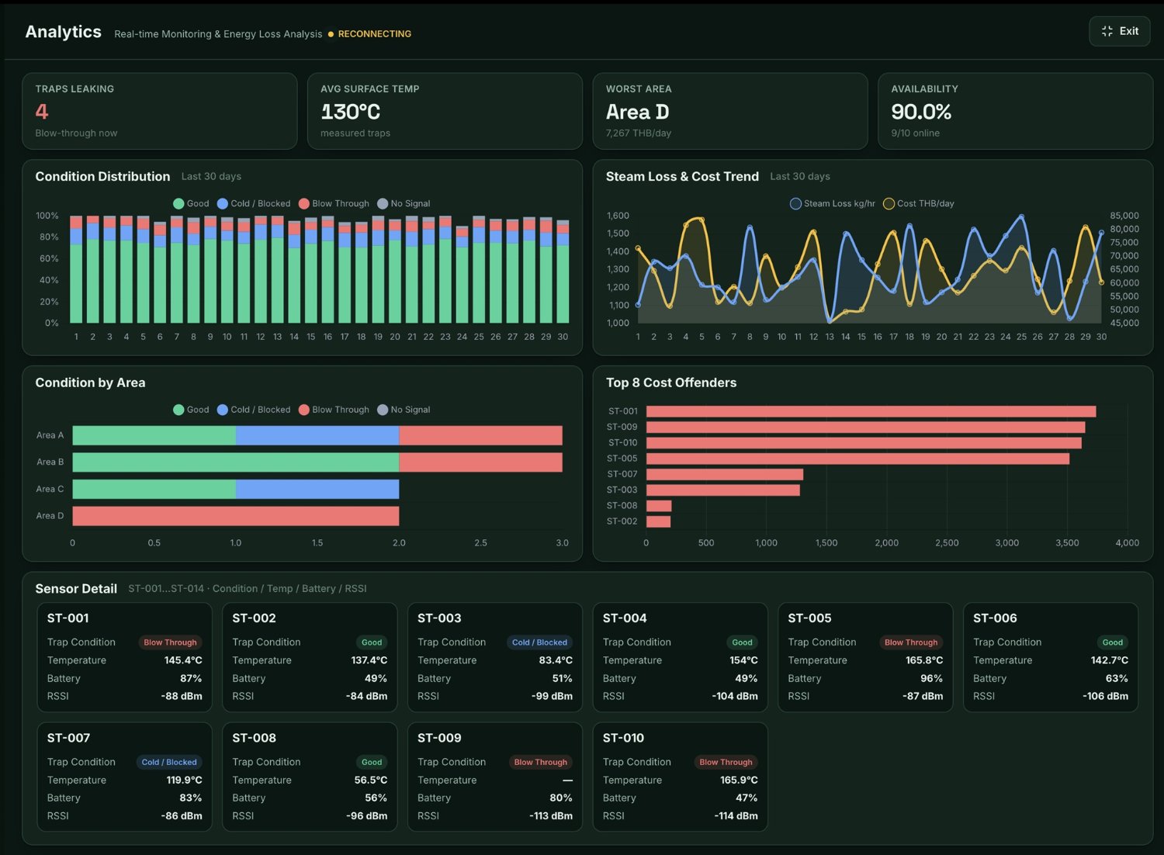
Task: Click the Cold / Blocked badge on ST-003
Action: click(x=539, y=642)
